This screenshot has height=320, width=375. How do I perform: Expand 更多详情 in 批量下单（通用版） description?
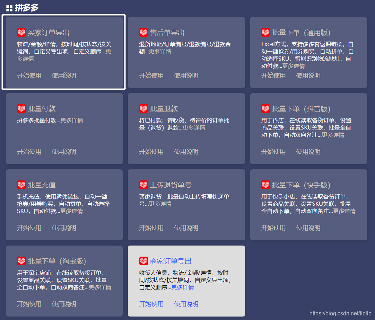[294, 66]
